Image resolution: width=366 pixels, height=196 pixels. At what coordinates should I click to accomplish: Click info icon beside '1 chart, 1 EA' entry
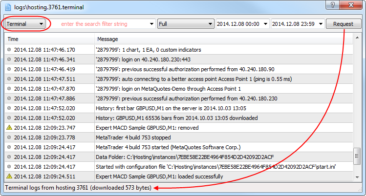pos(9,50)
